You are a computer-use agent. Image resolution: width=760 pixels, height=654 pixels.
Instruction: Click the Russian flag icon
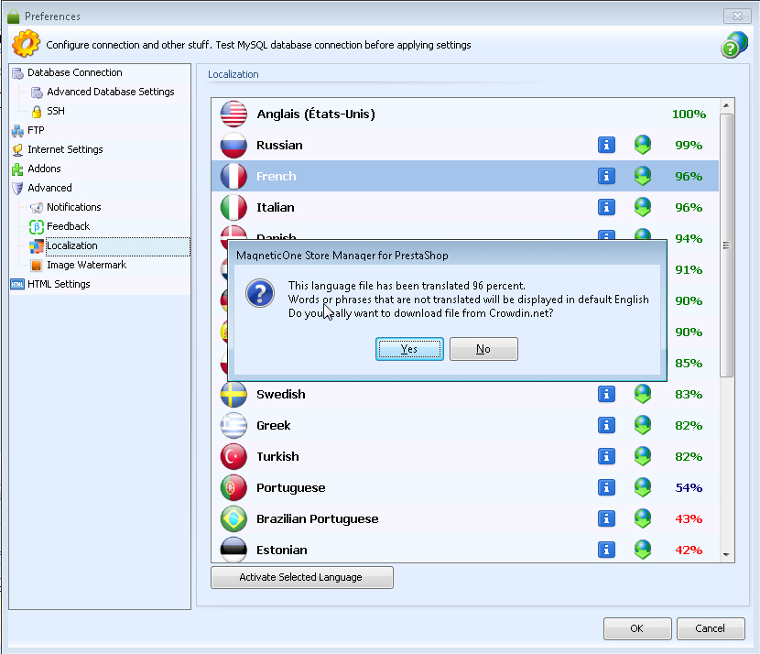233,145
